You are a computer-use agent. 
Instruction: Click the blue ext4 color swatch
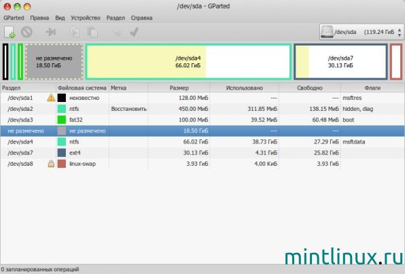point(61,153)
